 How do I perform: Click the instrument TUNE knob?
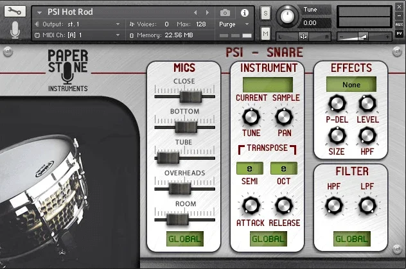pyautogui.click(x=251, y=116)
